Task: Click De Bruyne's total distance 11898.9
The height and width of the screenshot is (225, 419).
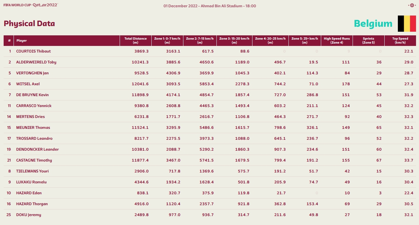Action: point(140,95)
